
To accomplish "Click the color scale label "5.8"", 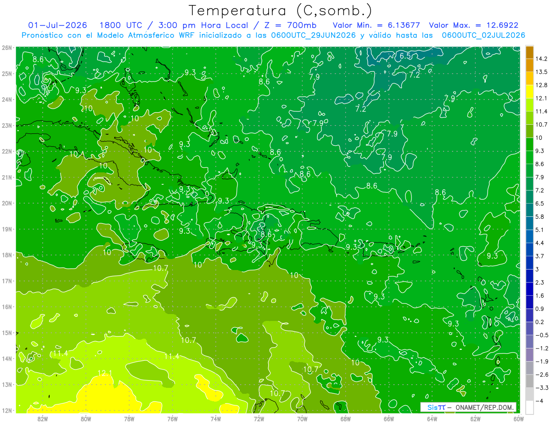I will 540,216.
